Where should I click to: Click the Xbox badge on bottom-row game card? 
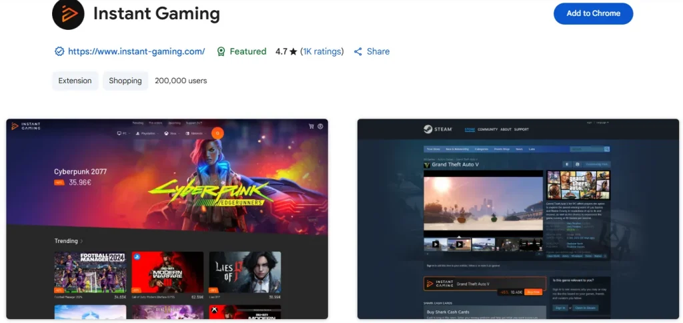[213, 310]
